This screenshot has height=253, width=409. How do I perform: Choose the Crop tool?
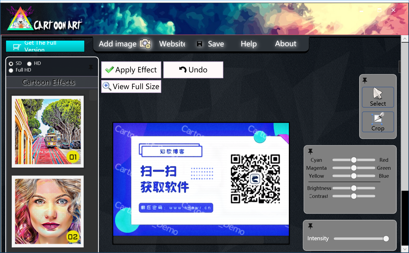[x=378, y=122]
